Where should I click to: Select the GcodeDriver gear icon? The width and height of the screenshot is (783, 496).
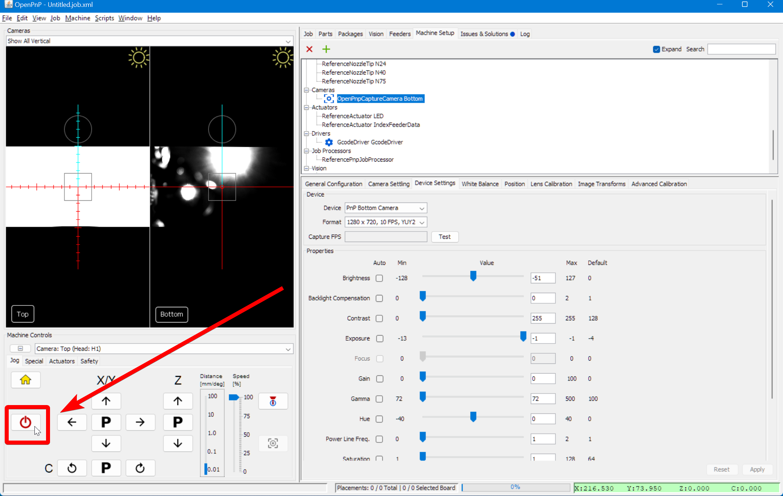point(328,142)
